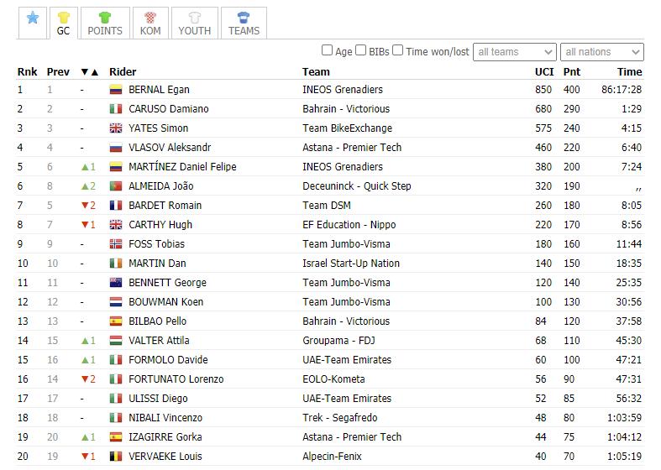Image resolution: width=661 pixels, height=470 pixels.
Task: Sort by the Rnk column header
Action: [x=28, y=72]
